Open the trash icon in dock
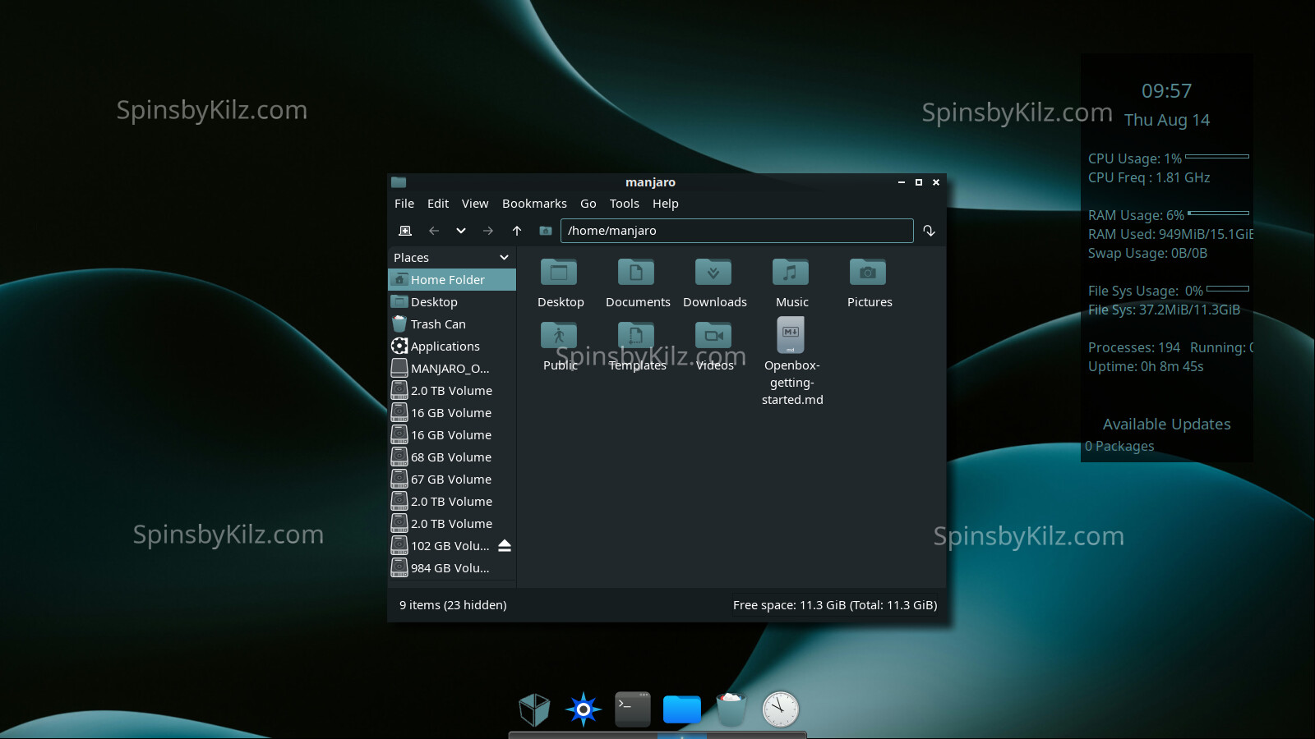Screen dimensions: 1315x739 coord(731,709)
